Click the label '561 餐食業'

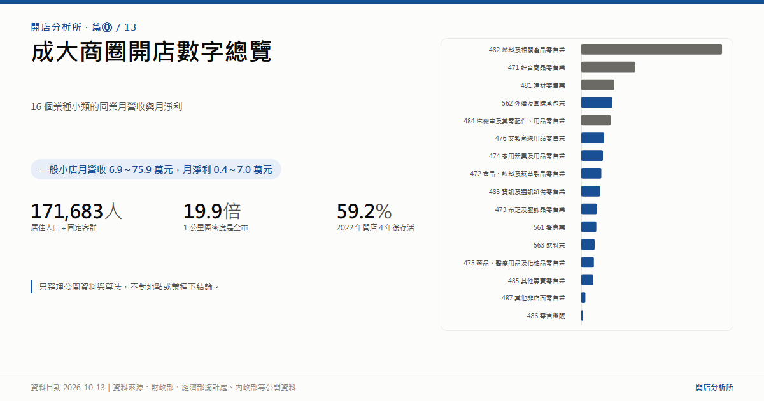click(x=549, y=228)
